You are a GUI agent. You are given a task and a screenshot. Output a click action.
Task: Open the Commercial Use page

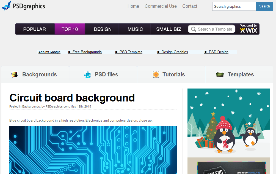(161, 6)
